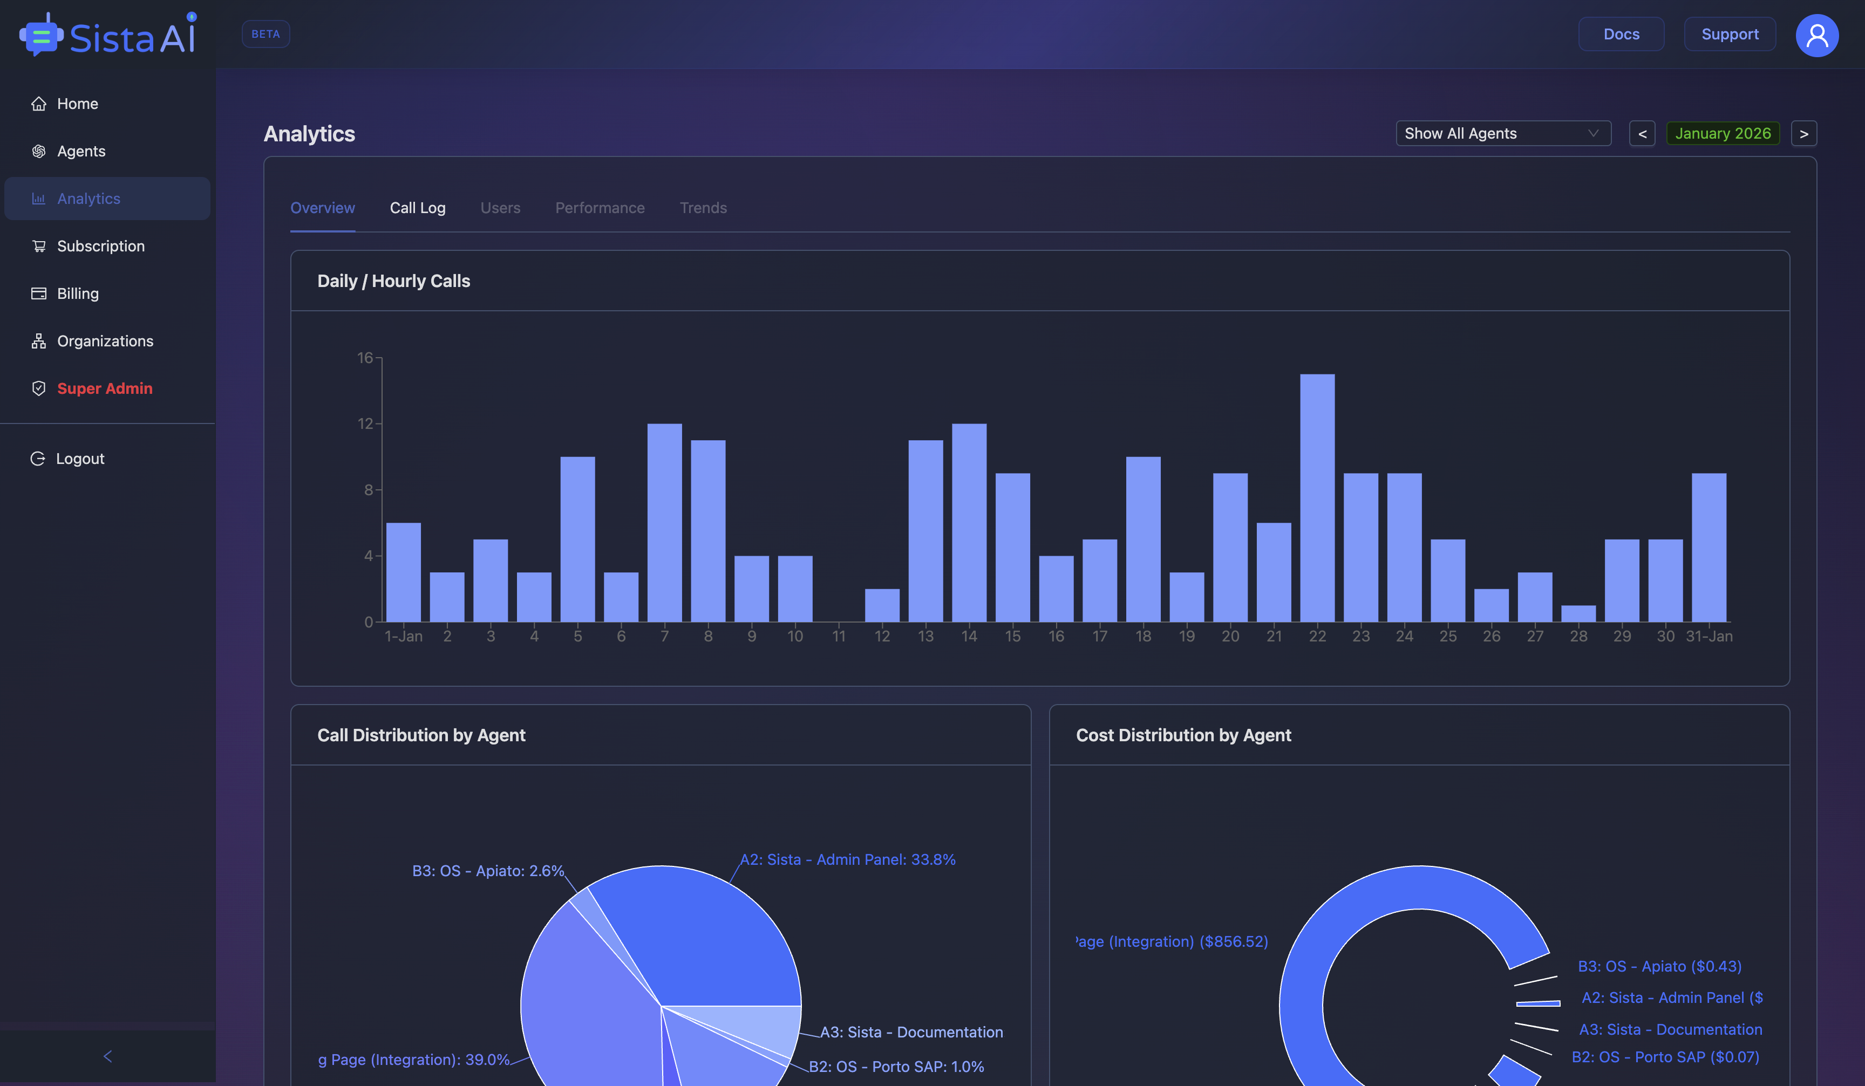Click the Agents swirl icon
Viewport: 1865px width, 1086px height.
38,151
